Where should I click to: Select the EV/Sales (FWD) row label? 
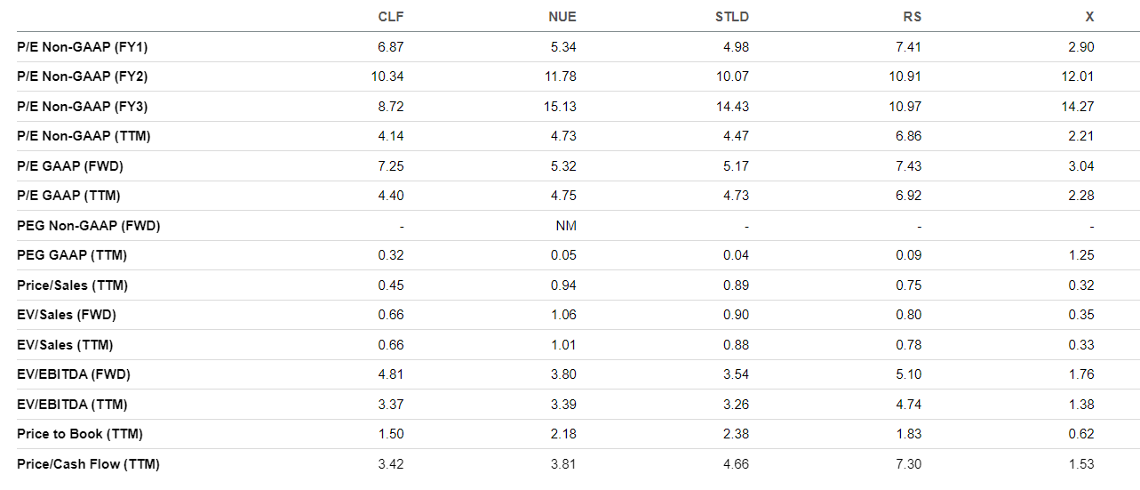click(67, 315)
